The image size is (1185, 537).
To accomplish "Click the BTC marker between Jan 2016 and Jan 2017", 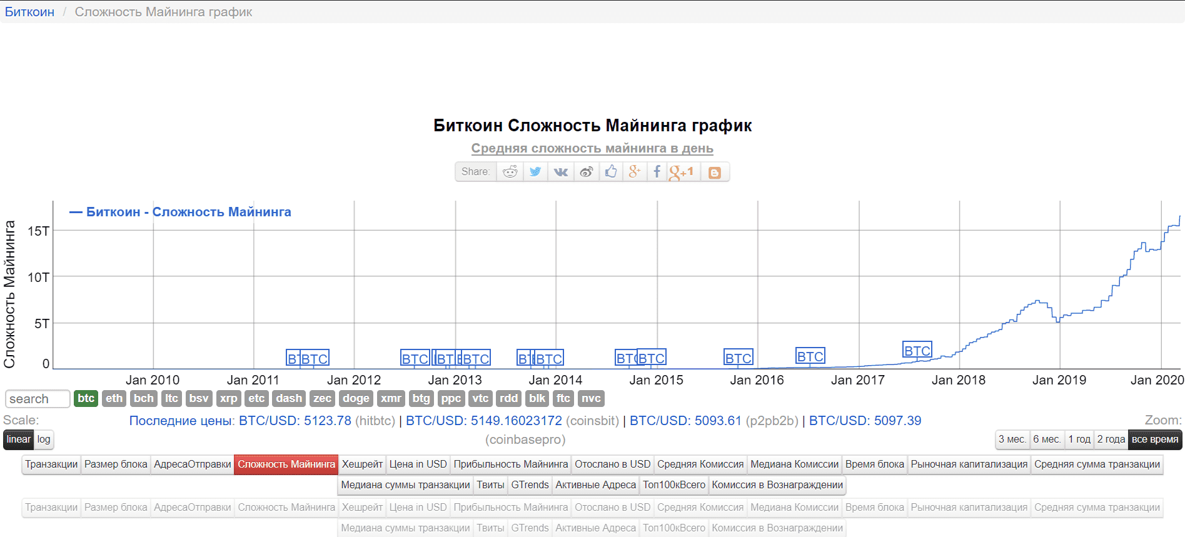I will [x=810, y=356].
